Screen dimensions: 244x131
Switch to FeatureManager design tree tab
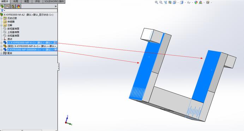coord(2,6)
